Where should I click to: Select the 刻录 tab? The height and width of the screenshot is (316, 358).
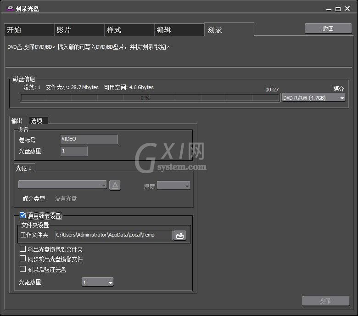coord(229,29)
